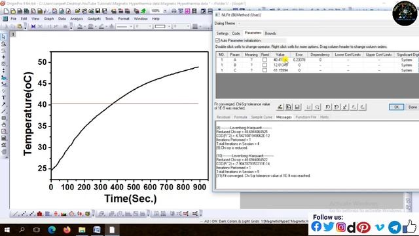419x236 pixels.
Task: Click the Windows Start button
Action: 7,229
